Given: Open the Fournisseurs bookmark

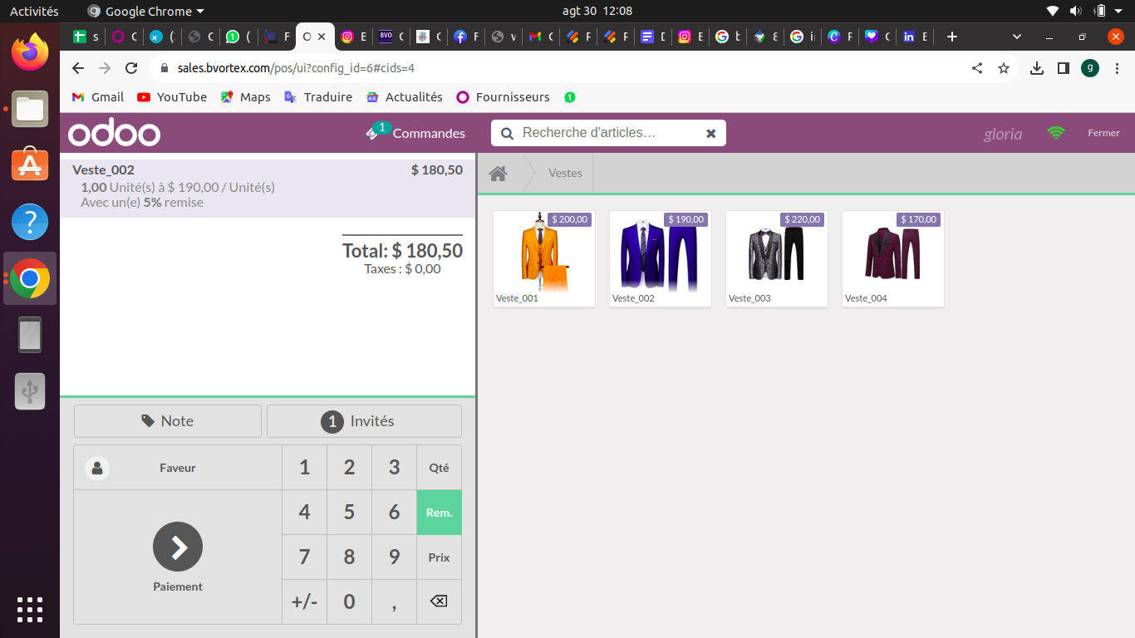Looking at the screenshot, I should (x=503, y=97).
